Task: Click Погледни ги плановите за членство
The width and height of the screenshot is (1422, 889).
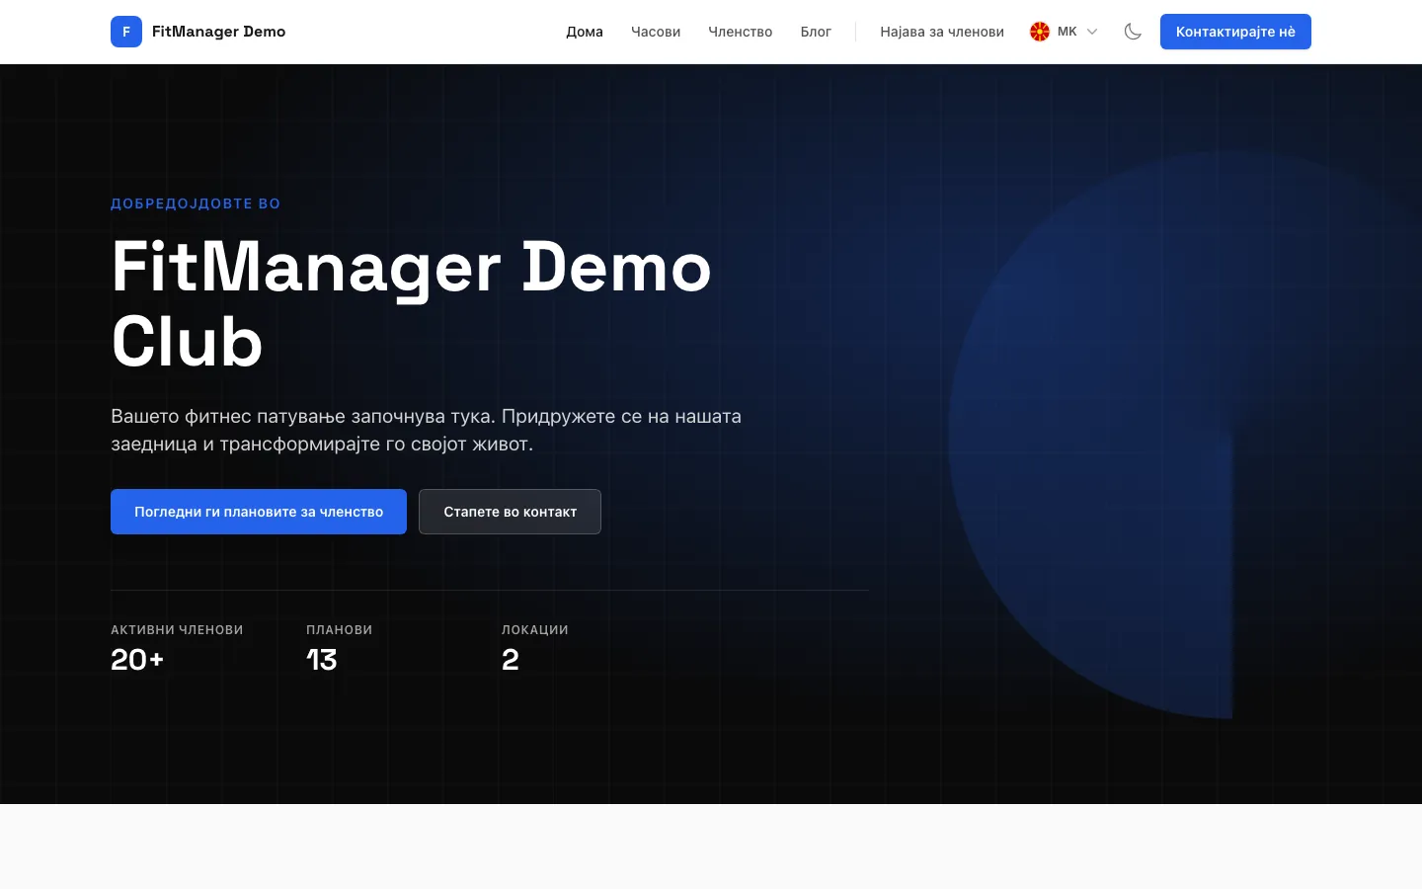Action: point(259,512)
